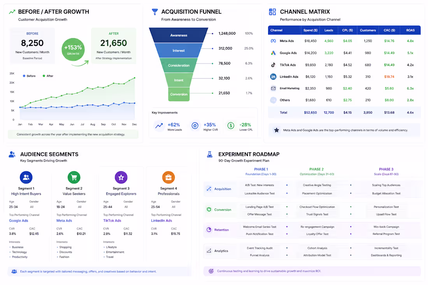Click the Checkout Flow Optimization experiment

pos(317,207)
